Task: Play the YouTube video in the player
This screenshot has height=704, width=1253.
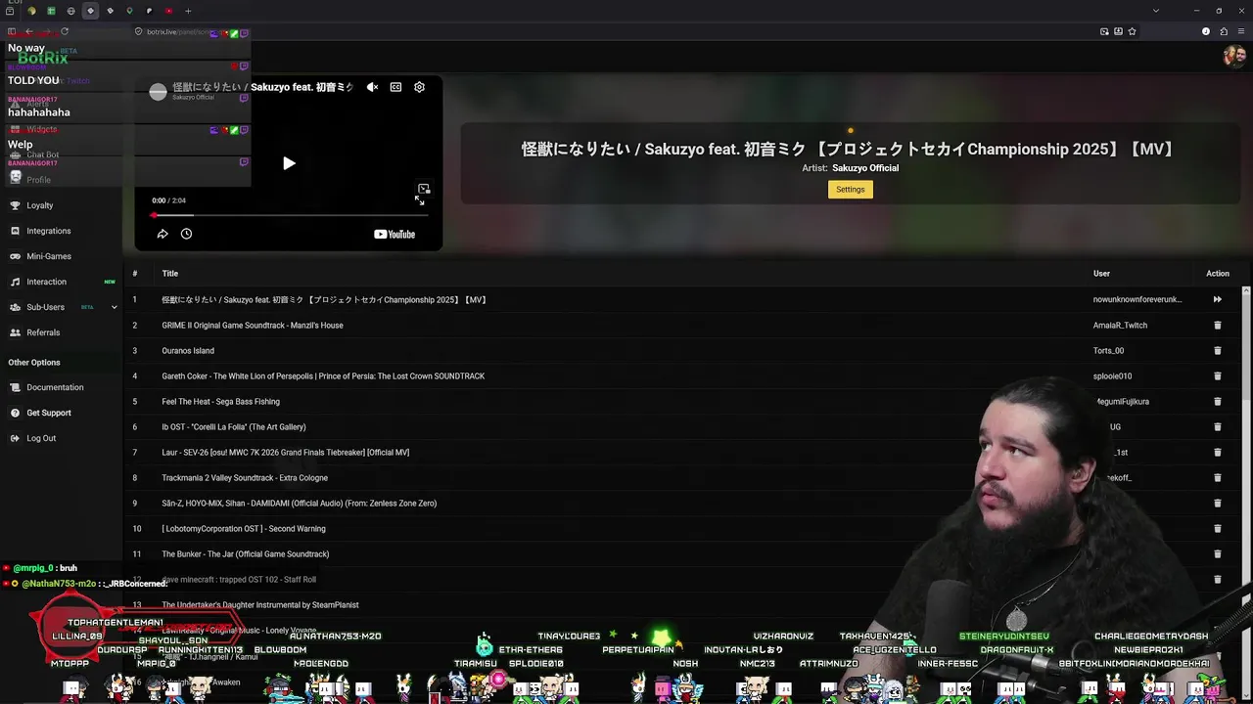Action: 289,163
